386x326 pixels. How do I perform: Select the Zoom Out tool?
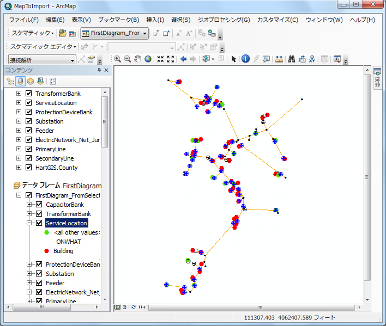127,59
